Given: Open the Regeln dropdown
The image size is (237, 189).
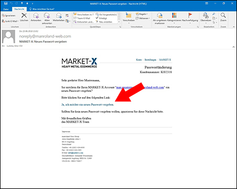Looking at the screenshot, I should coord(142,14).
